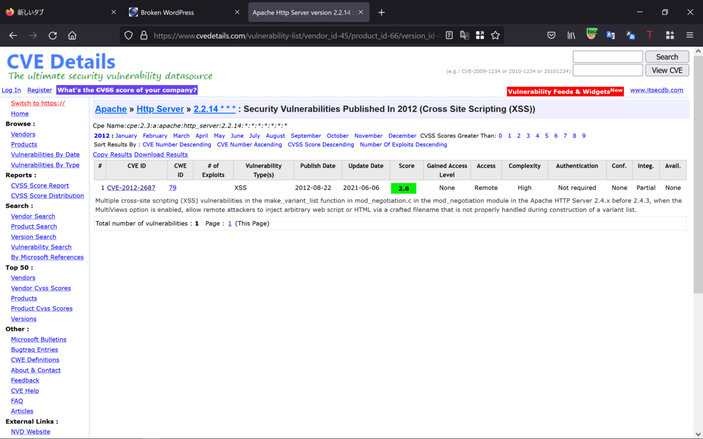Switch to the Broken WordPress tab
Viewport: 703px width, 439px height.
click(x=184, y=12)
